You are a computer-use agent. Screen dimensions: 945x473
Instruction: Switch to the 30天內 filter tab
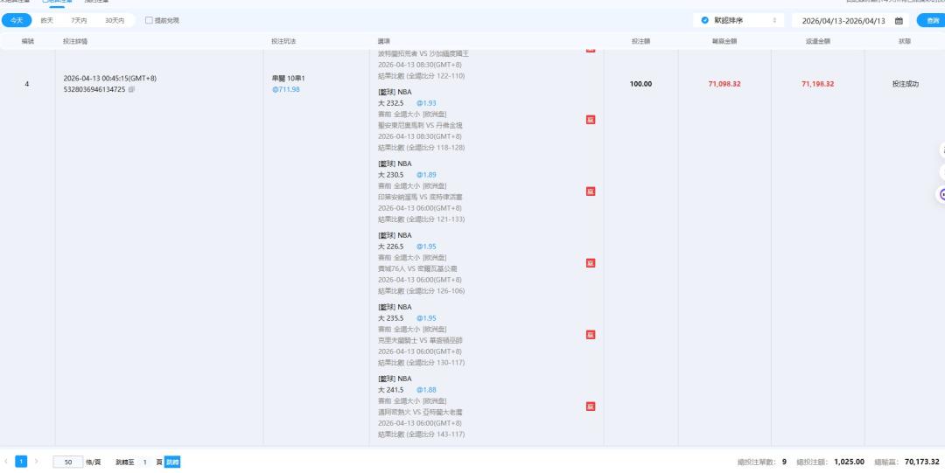[114, 20]
